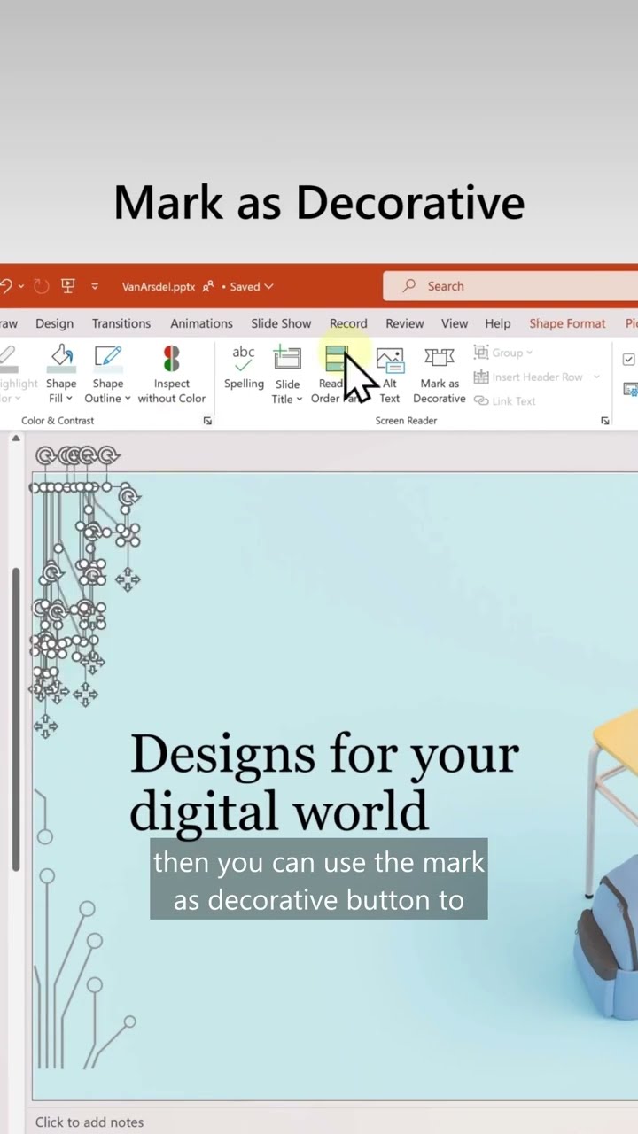638x1134 pixels.
Task: Click the Slide Title icon
Action: (287, 358)
